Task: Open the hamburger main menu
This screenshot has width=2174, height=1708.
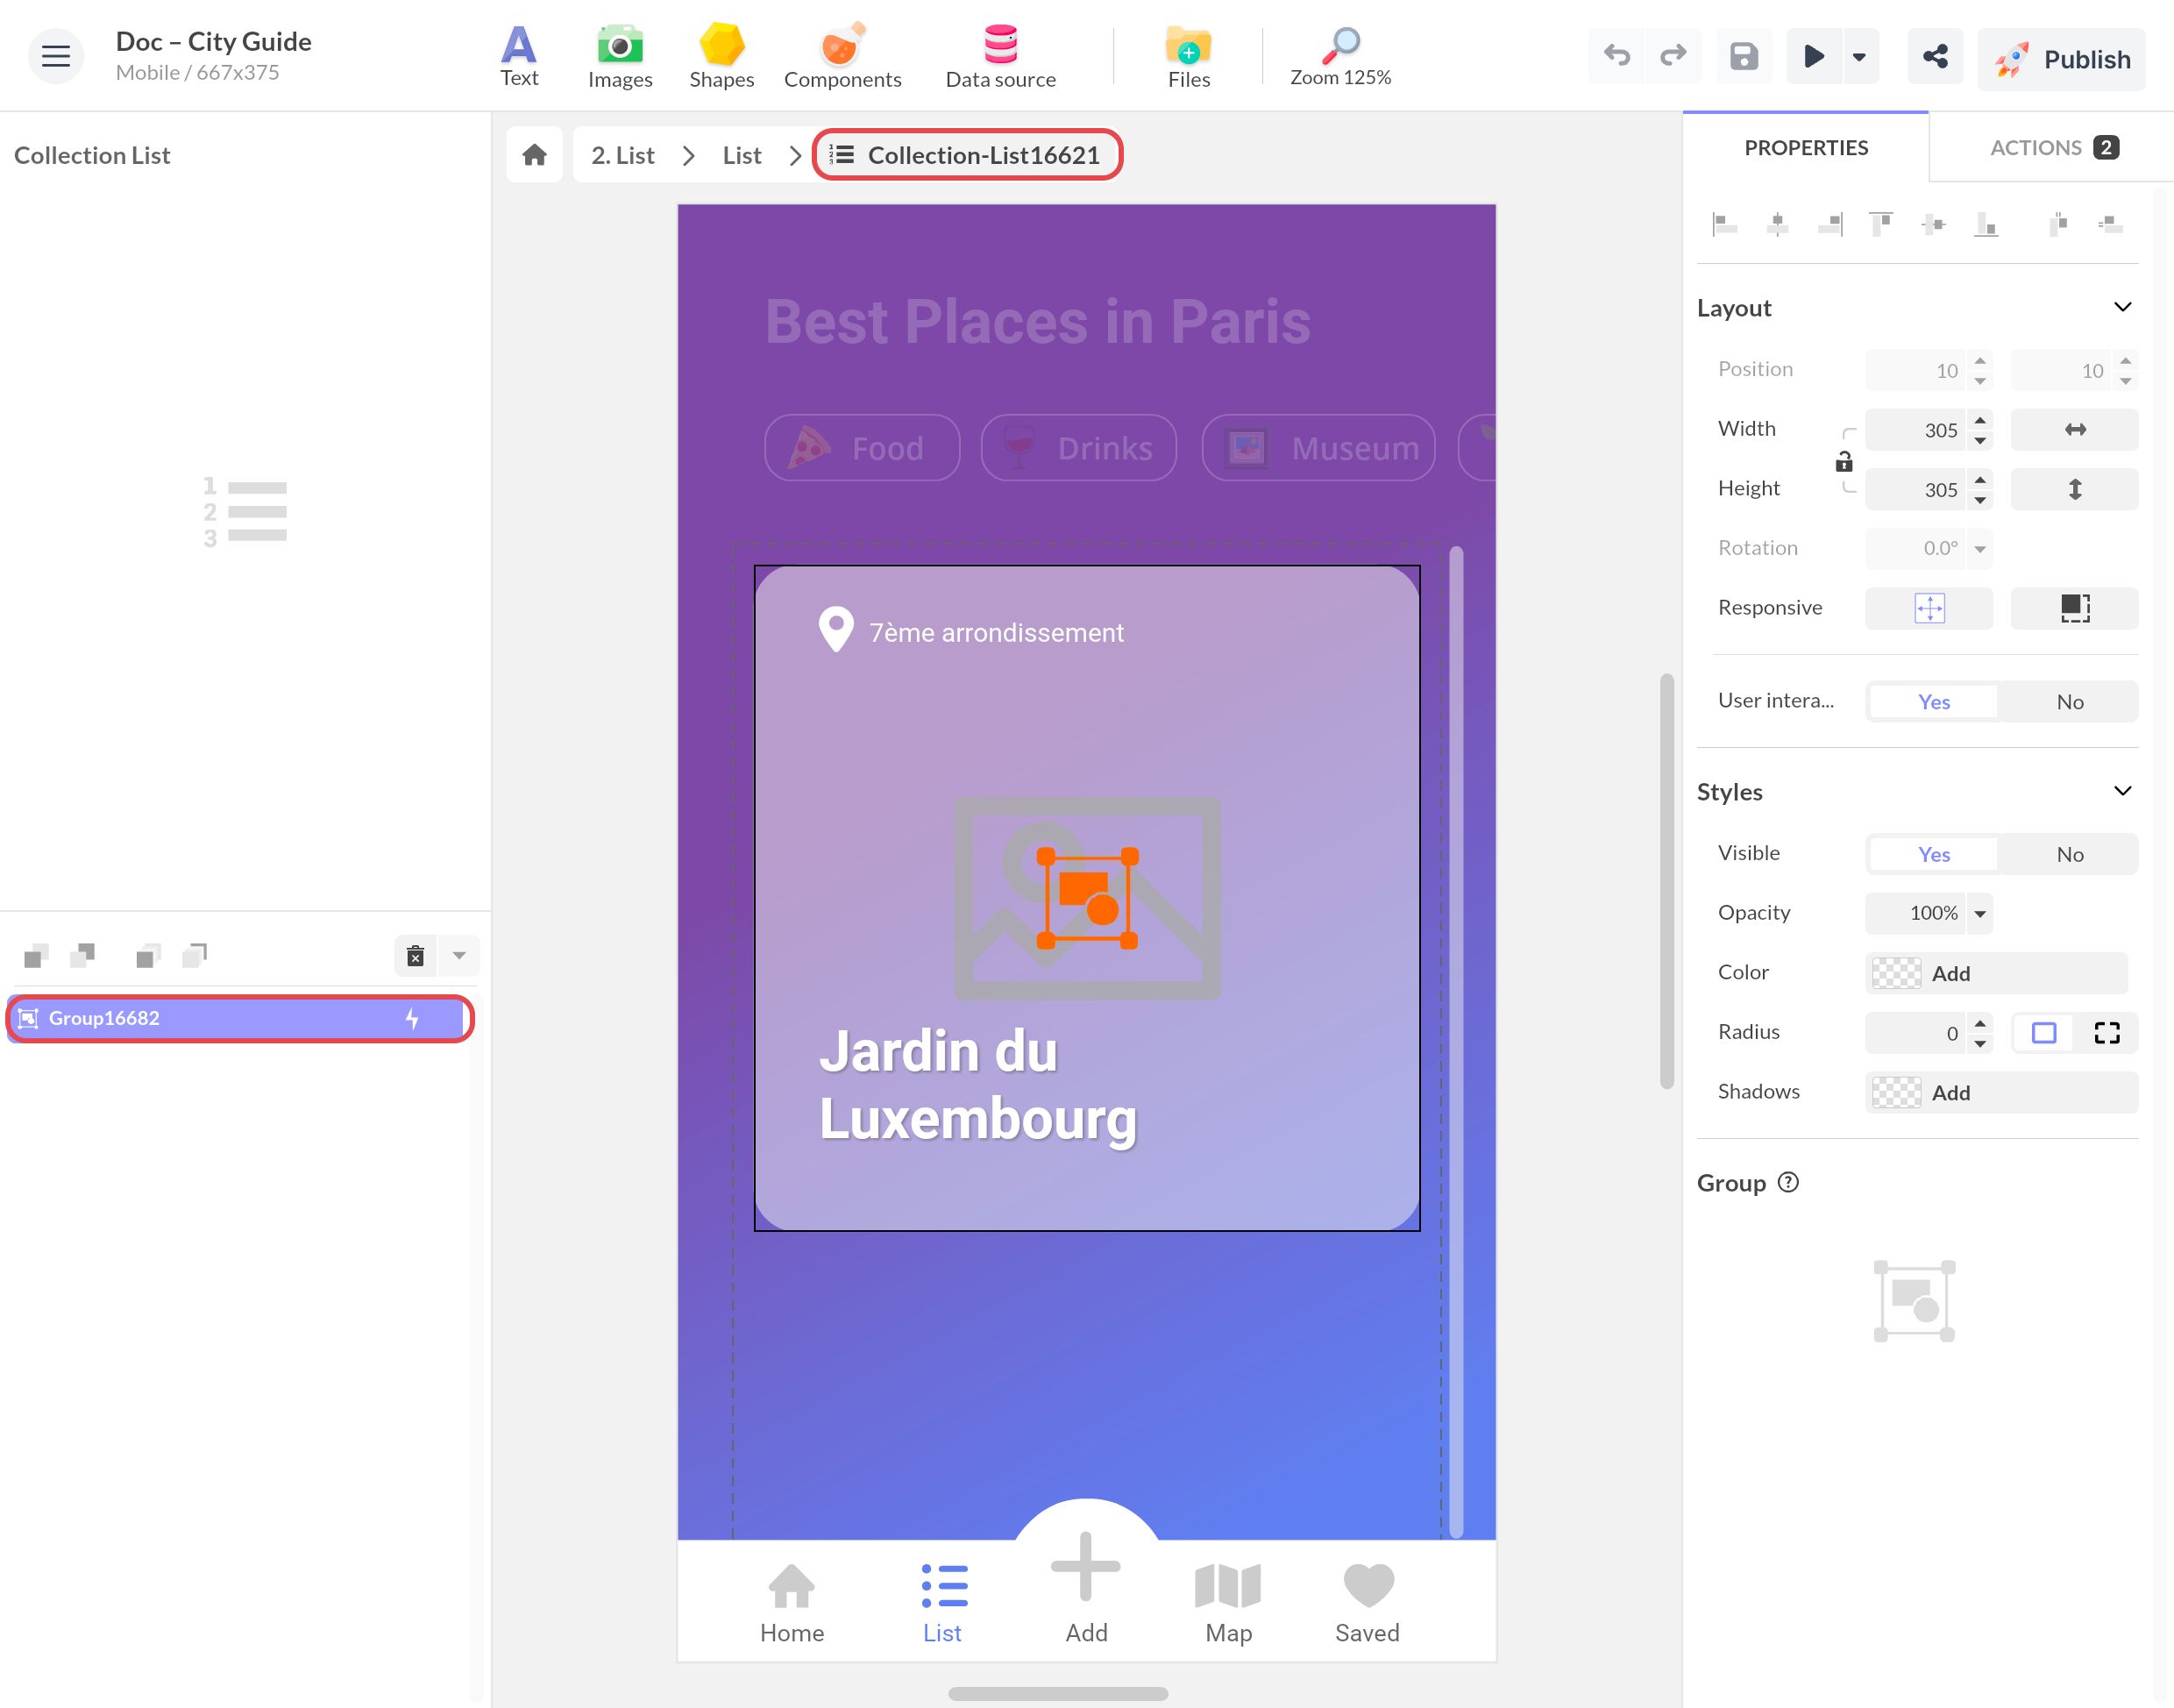Action: [x=56, y=56]
